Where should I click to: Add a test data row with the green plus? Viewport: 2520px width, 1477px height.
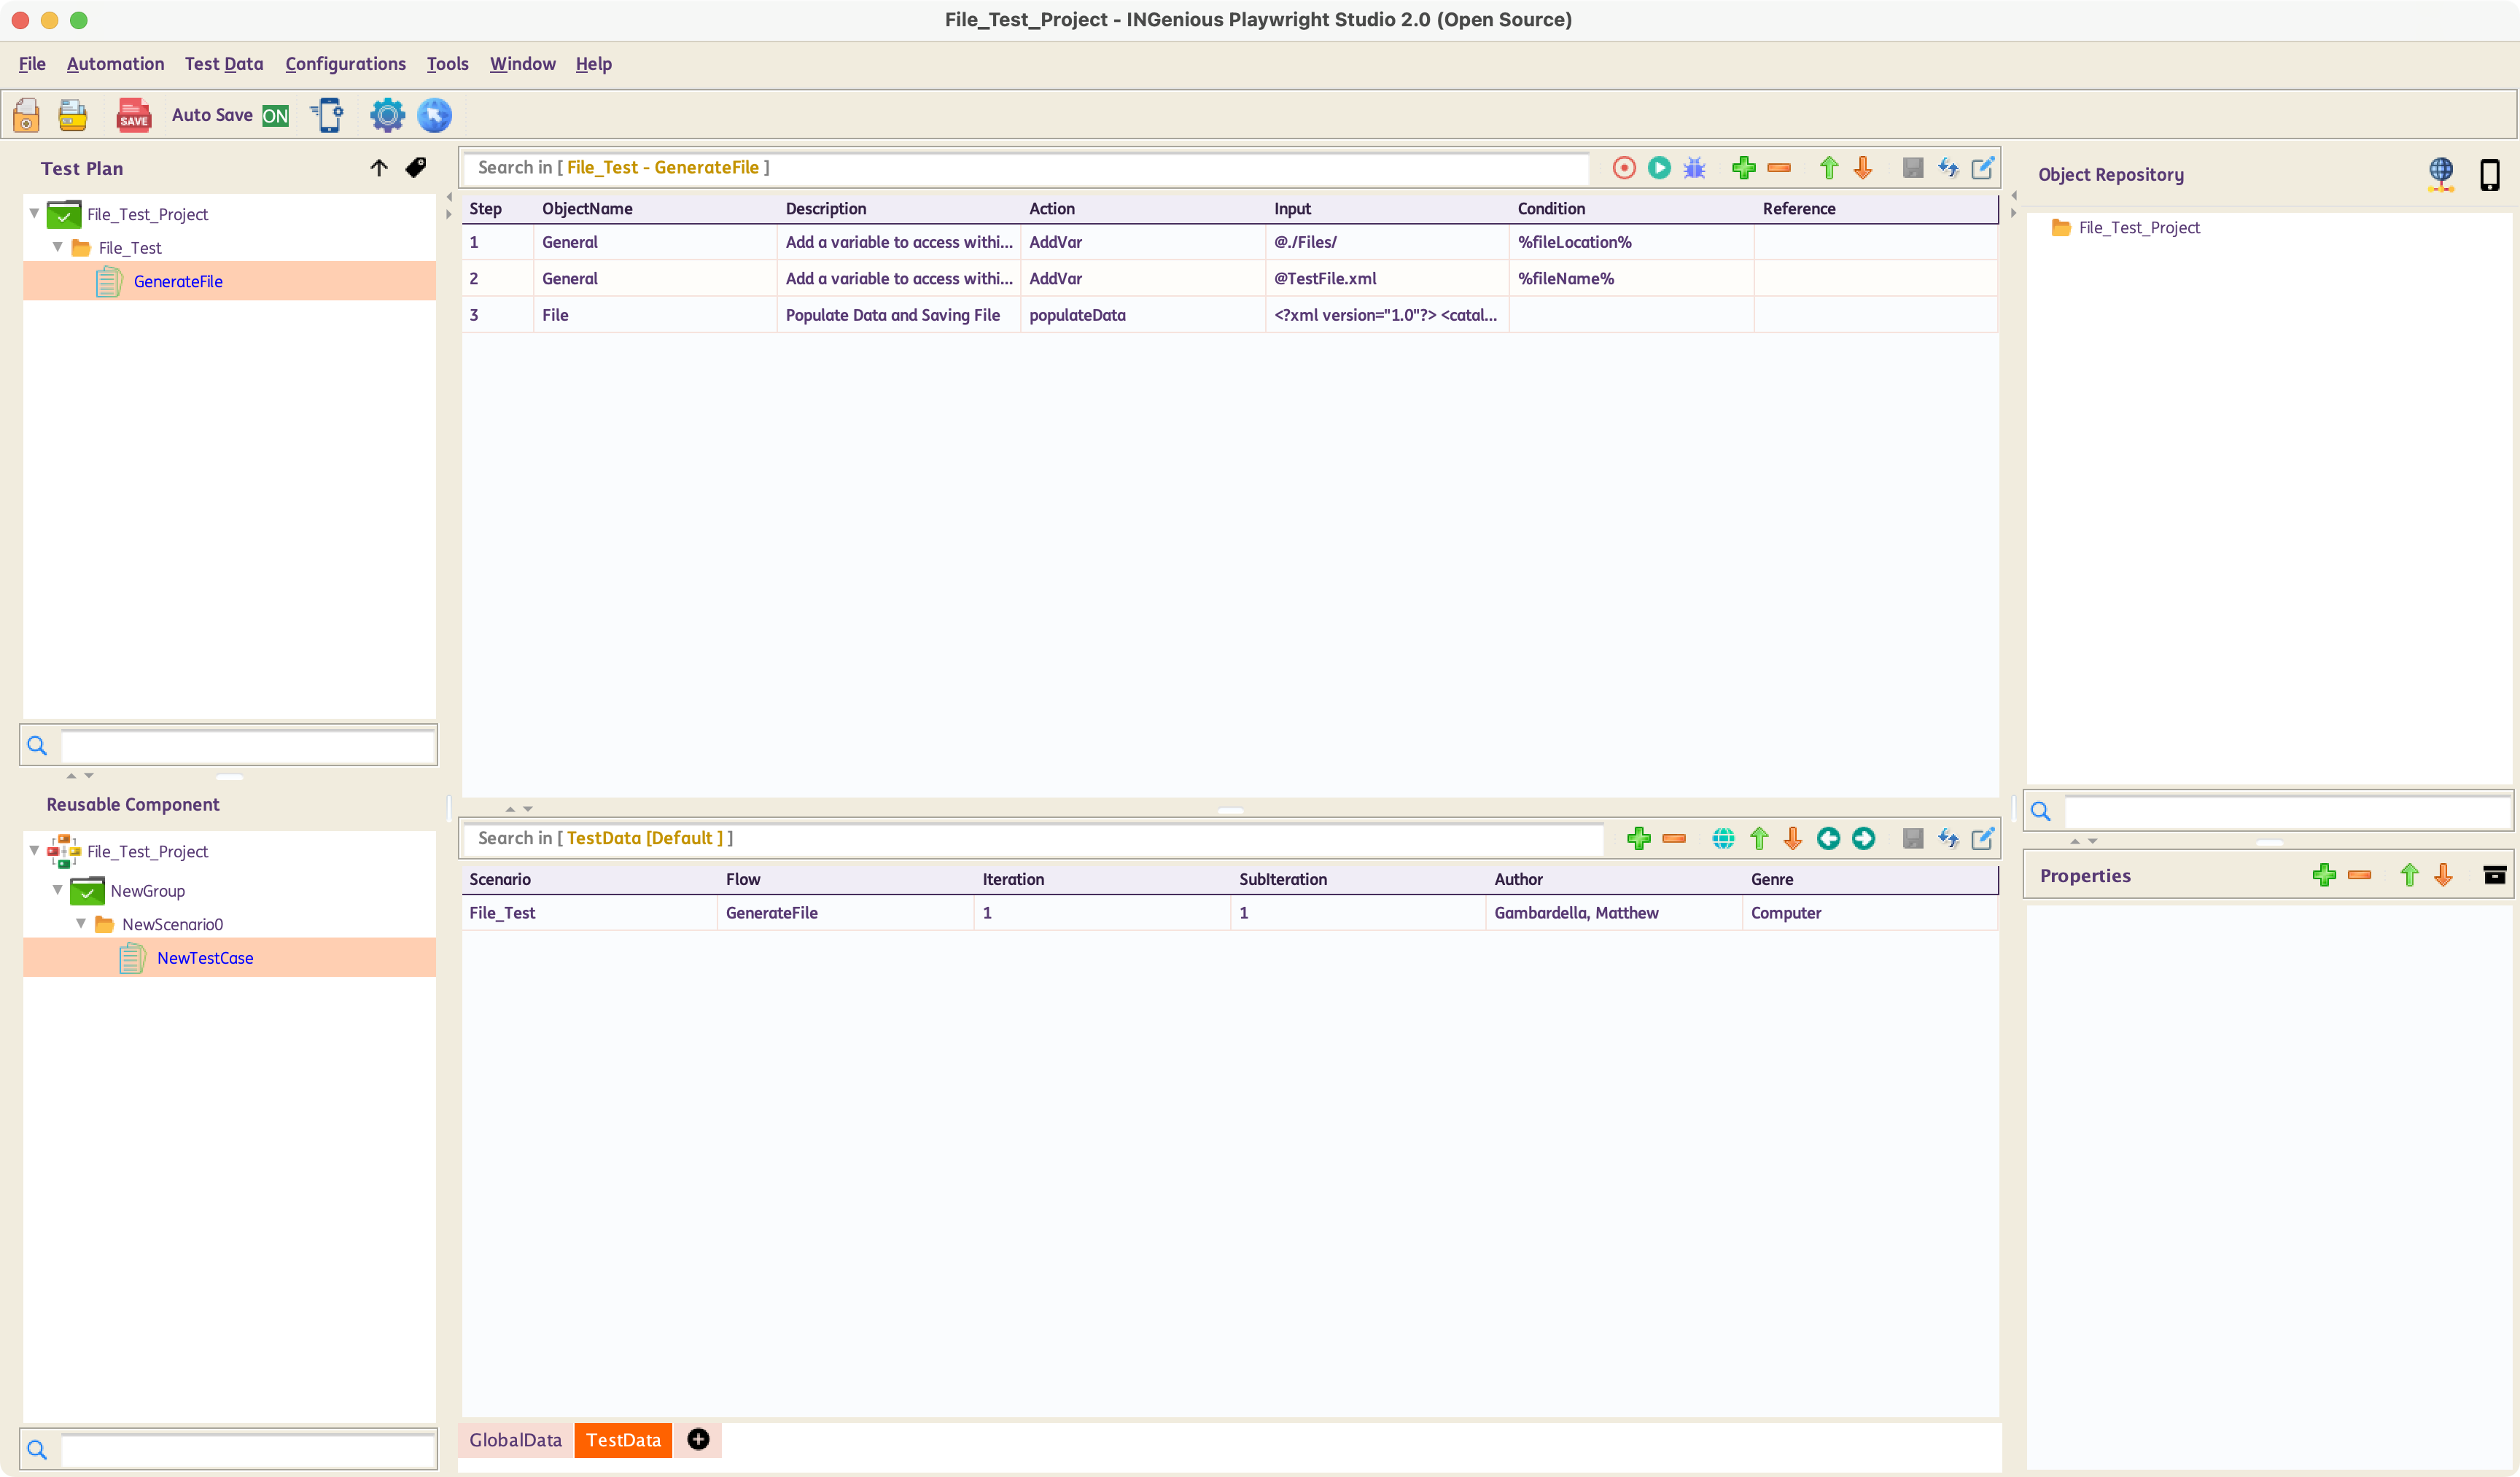pyautogui.click(x=1638, y=838)
